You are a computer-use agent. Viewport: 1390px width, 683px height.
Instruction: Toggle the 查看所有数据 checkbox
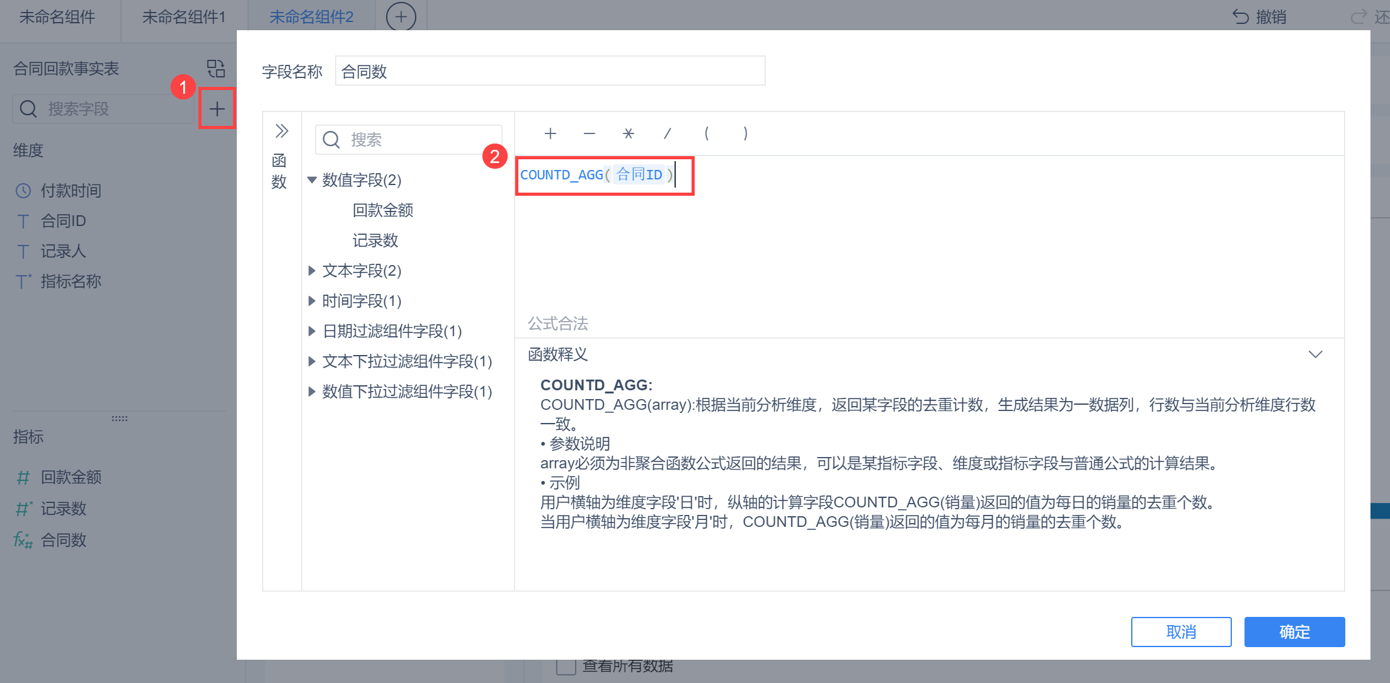(x=566, y=666)
